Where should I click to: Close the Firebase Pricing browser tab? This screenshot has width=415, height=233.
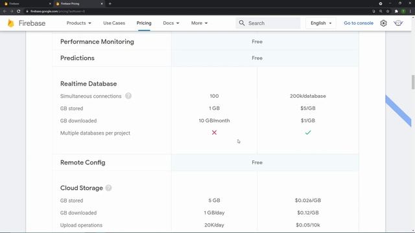(102, 4)
